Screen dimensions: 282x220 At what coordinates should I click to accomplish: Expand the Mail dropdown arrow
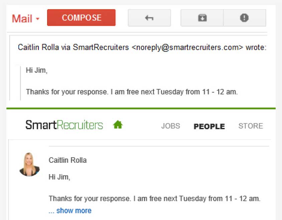click(x=37, y=18)
